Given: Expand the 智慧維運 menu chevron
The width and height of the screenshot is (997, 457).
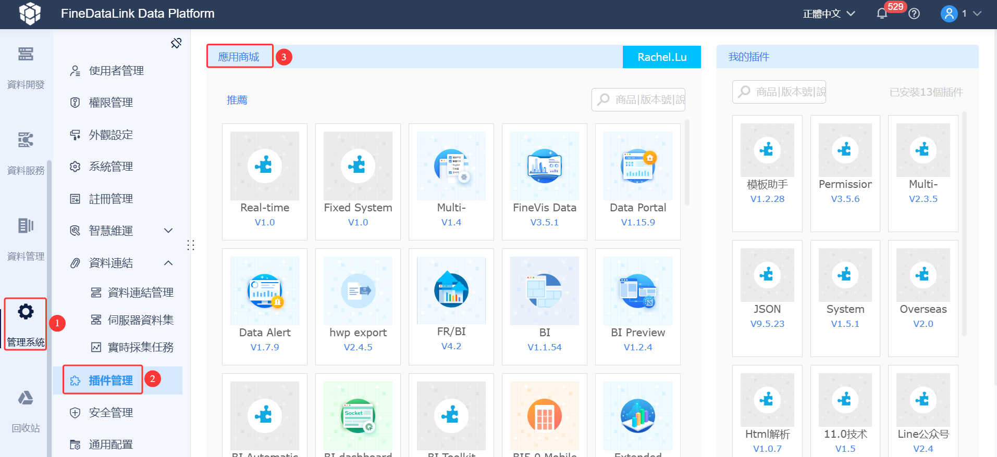Looking at the screenshot, I should [x=168, y=231].
